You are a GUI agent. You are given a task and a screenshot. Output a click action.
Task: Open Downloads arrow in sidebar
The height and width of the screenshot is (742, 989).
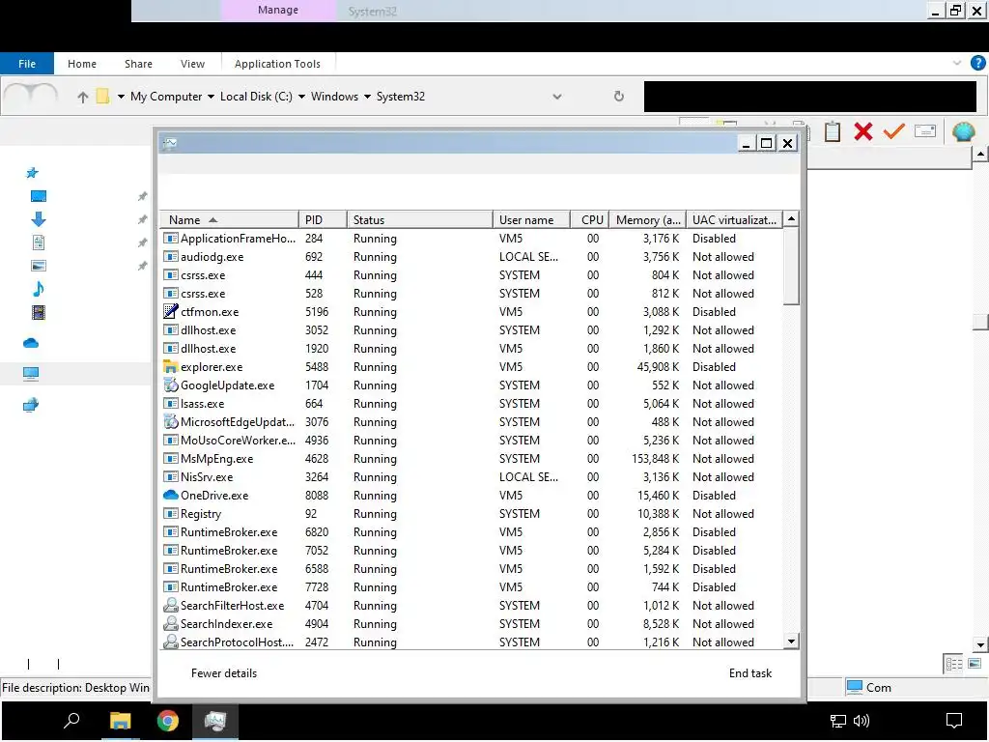(38, 219)
